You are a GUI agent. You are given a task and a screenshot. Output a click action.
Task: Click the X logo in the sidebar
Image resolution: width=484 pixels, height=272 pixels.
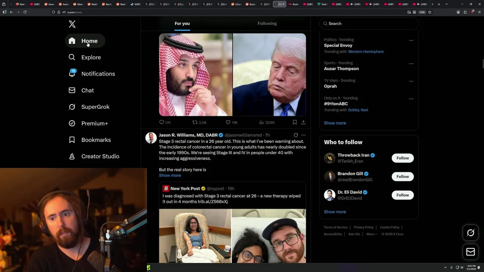(x=72, y=24)
